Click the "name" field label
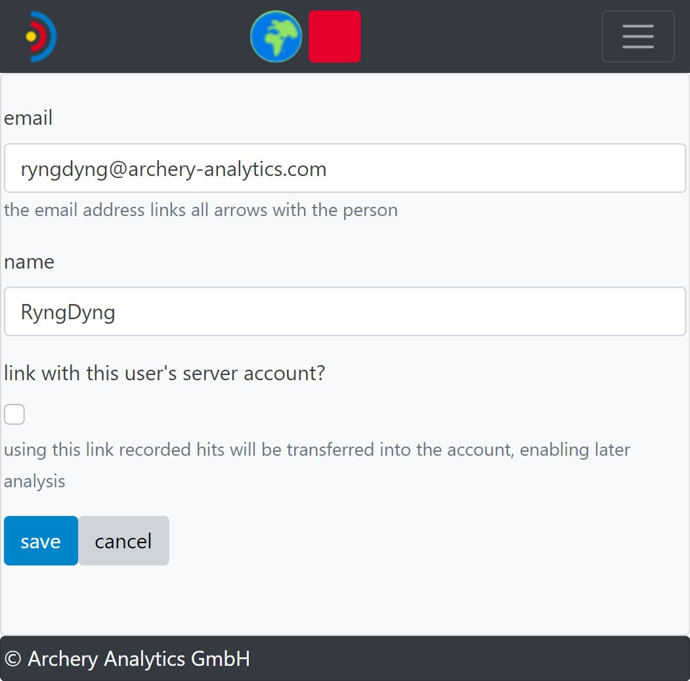690x681 pixels. [29, 261]
